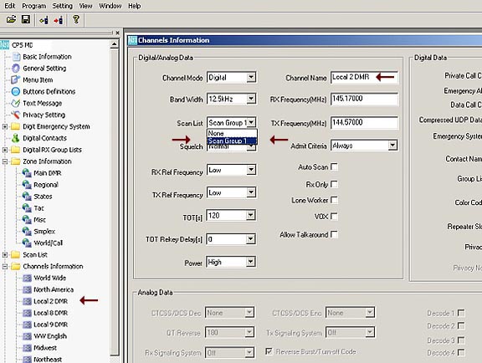The height and width of the screenshot is (363, 482).
Task: Select World Wide channel icon
Action: tap(28, 279)
